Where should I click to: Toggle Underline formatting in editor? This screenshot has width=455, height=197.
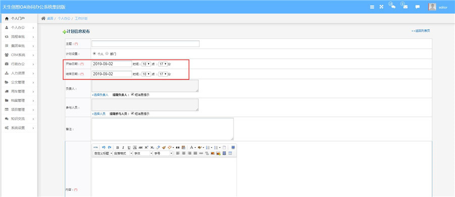[129, 147]
